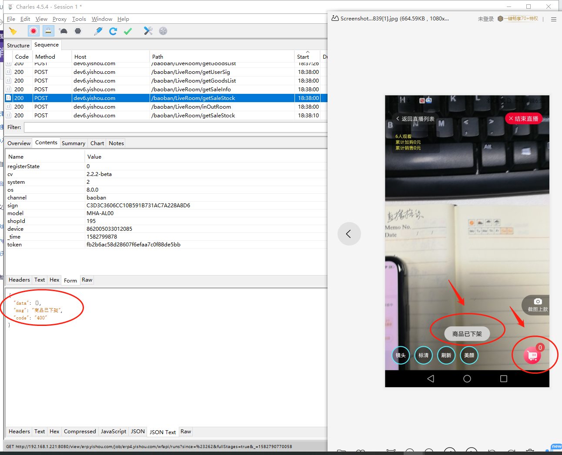Open the Help menu
The height and width of the screenshot is (455, 562).
[x=123, y=19]
